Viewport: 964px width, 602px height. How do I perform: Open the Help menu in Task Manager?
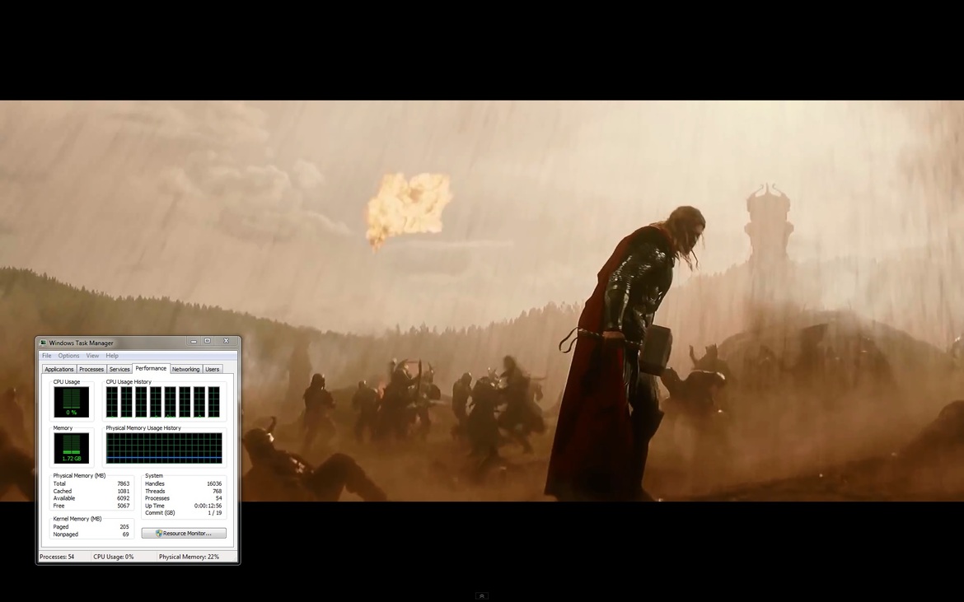(112, 356)
